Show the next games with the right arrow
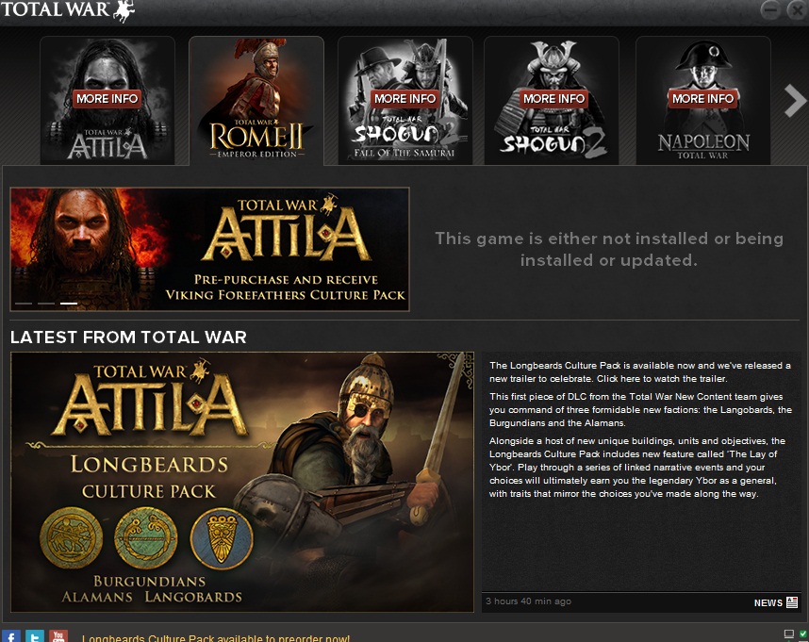Viewport: 809px width, 642px height. [x=795, y=101]
